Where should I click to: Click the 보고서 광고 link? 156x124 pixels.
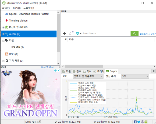47,67
